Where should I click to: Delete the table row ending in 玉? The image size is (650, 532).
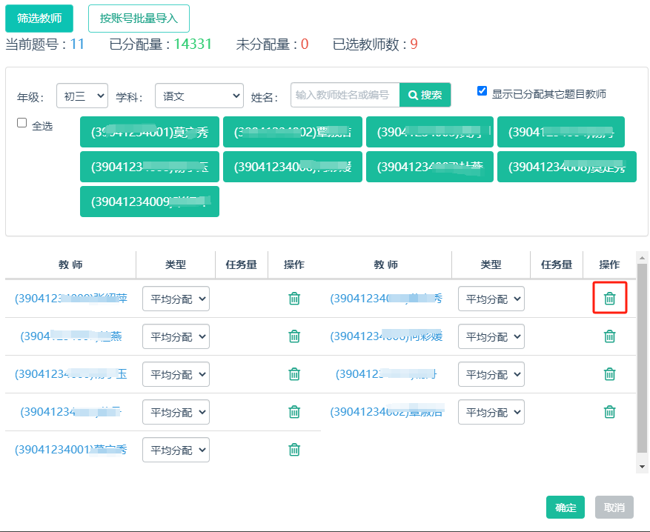click(294, 373)
